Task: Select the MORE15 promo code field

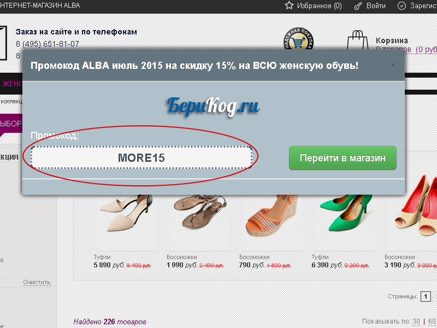Action: 141,157
